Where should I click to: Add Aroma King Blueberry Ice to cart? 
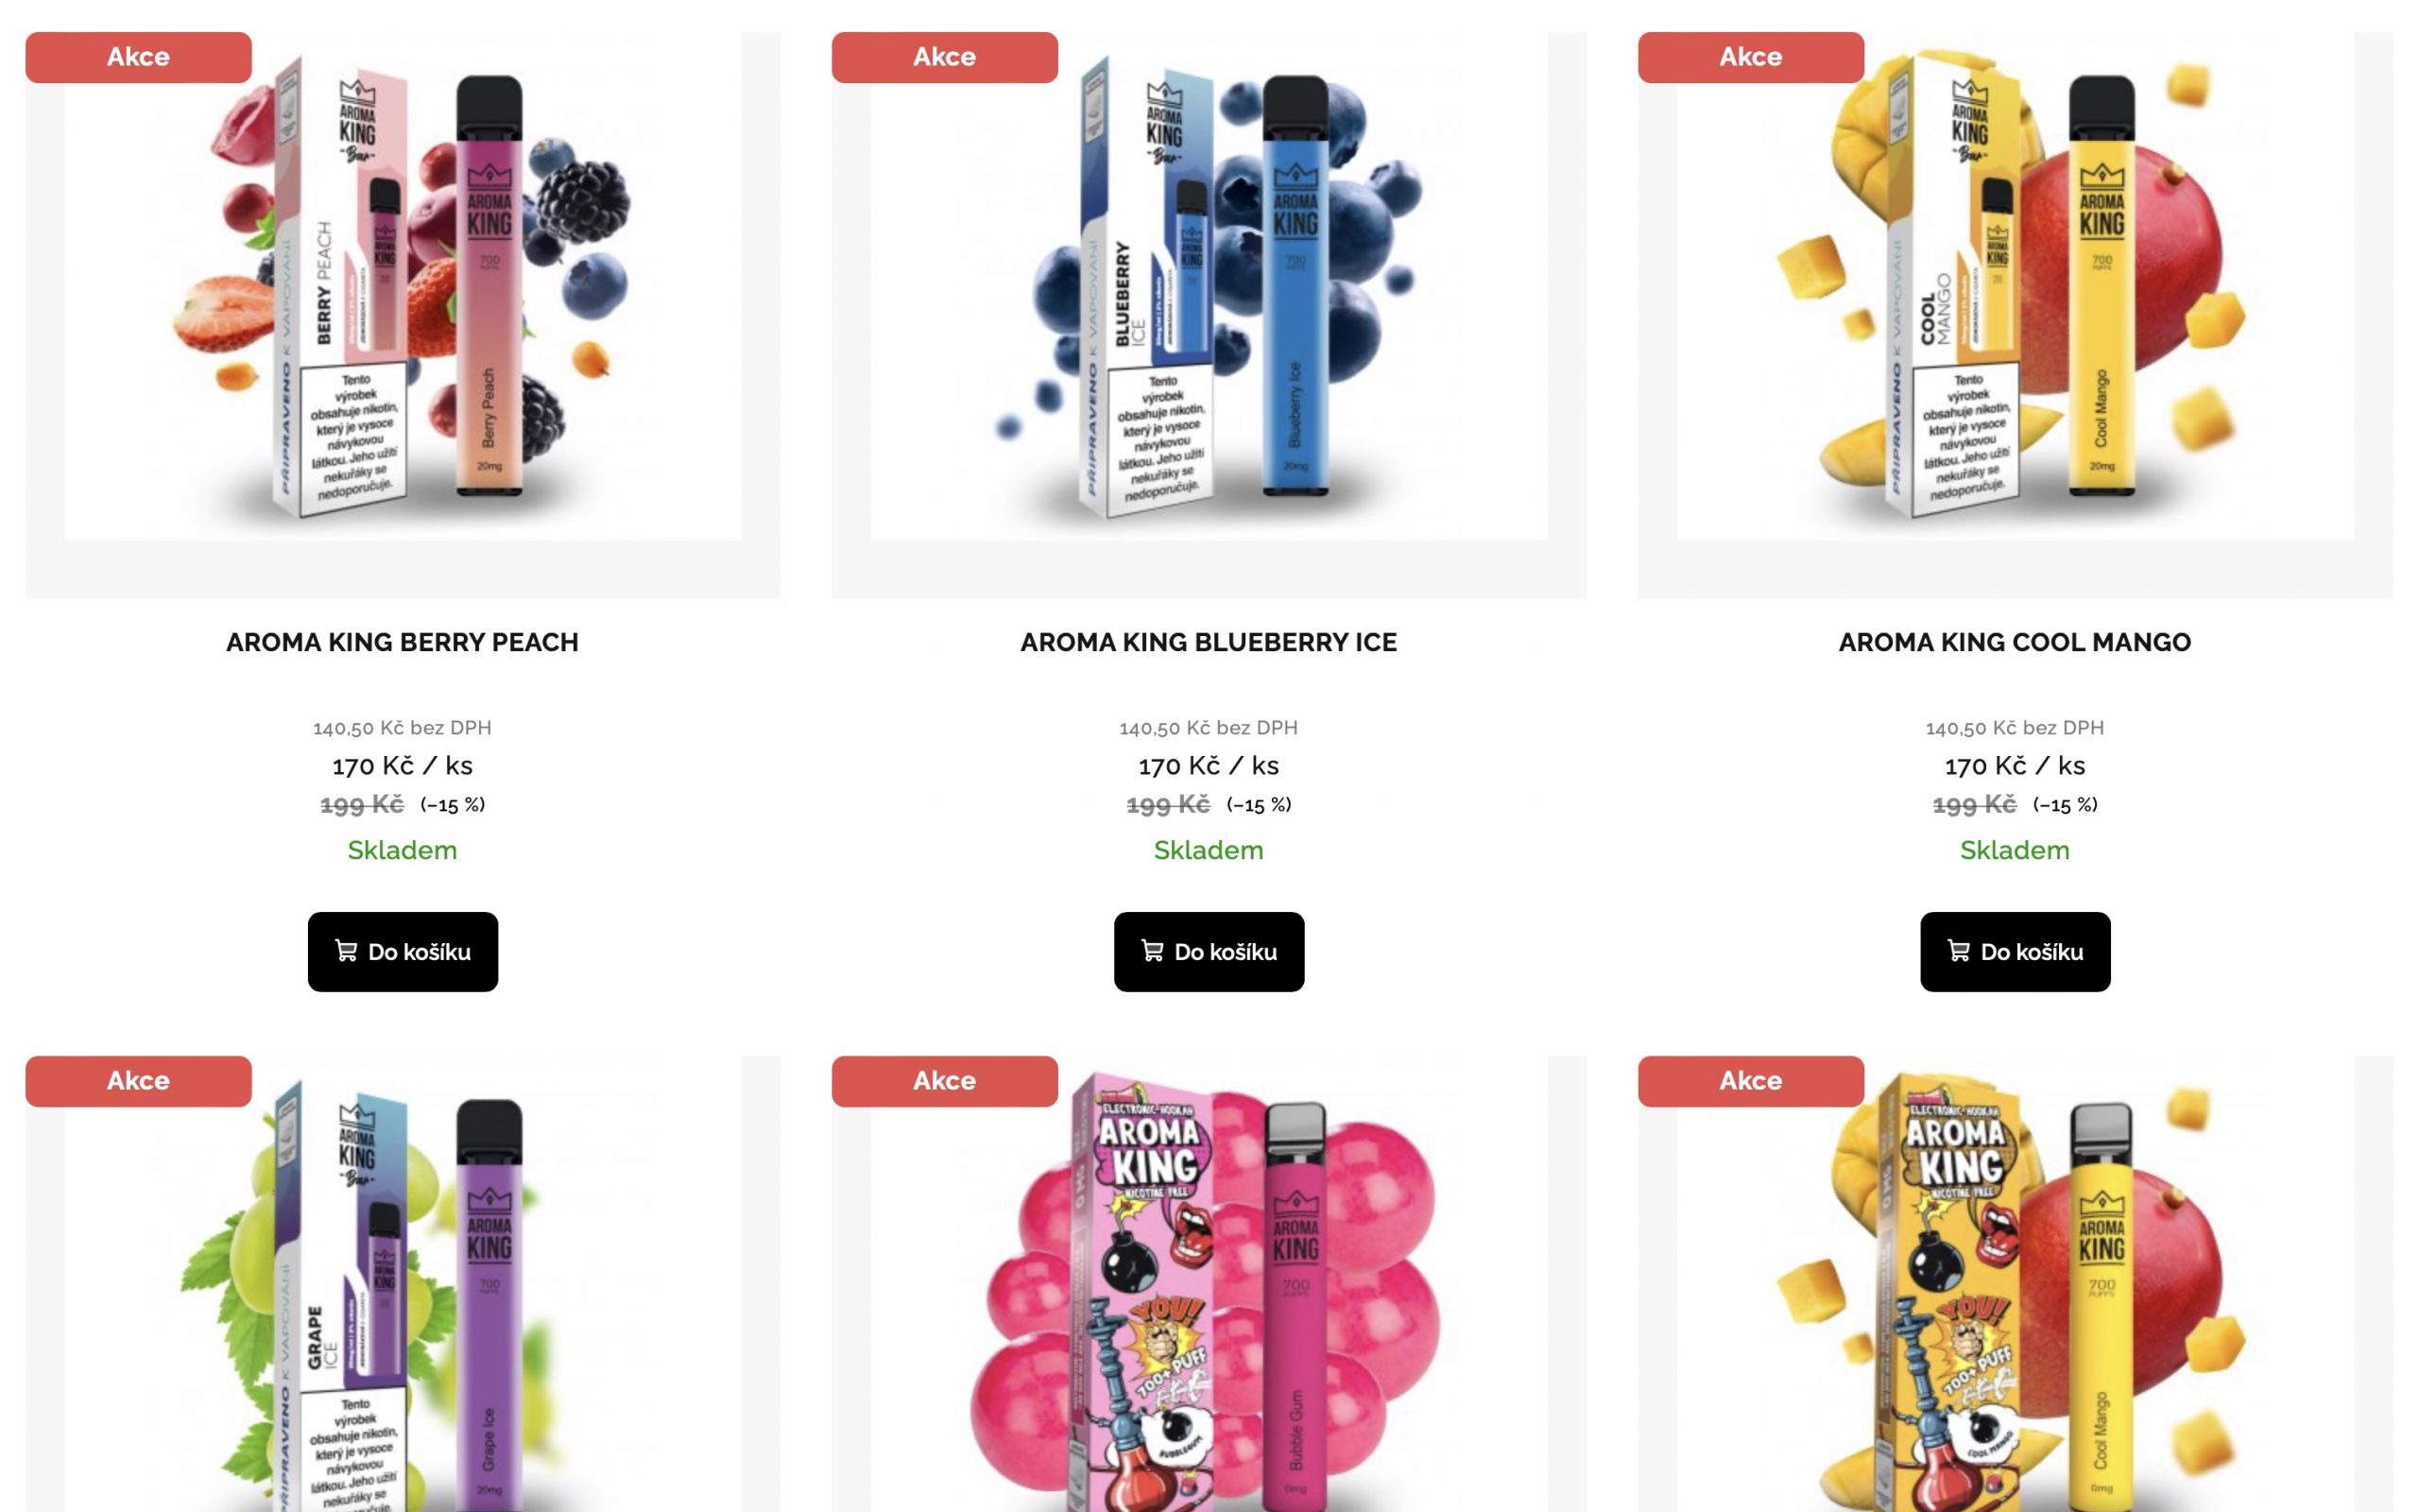[1209, 951]
